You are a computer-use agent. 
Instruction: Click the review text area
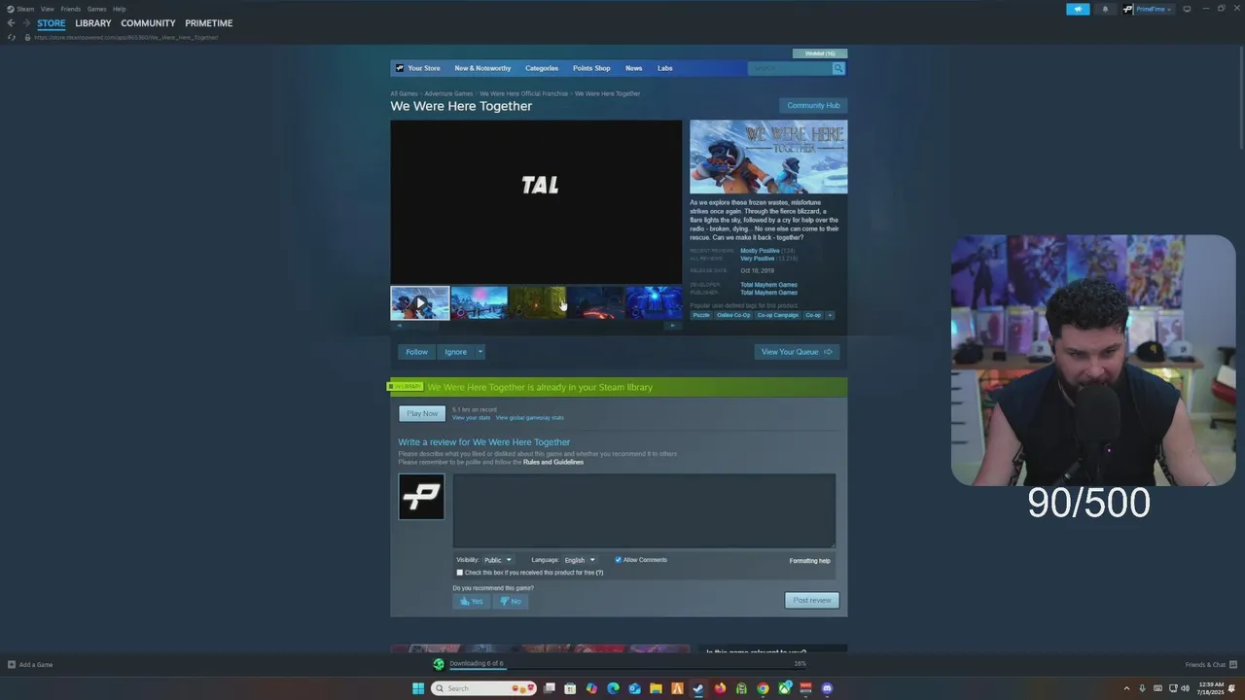click(644, 510)
